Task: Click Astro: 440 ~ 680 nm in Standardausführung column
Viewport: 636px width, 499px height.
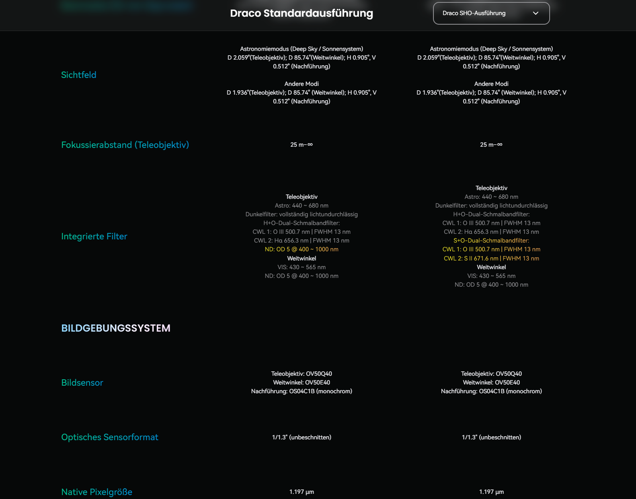Action: click(x=302, y=206)
